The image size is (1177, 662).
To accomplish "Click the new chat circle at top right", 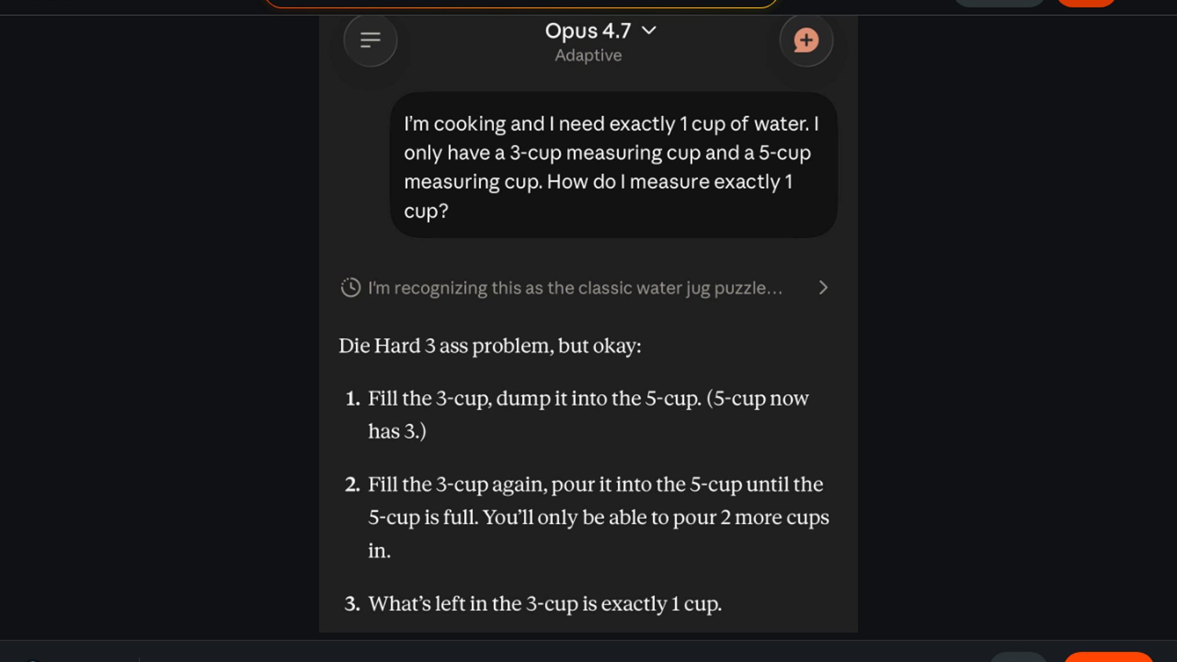I will click(806, 40).
